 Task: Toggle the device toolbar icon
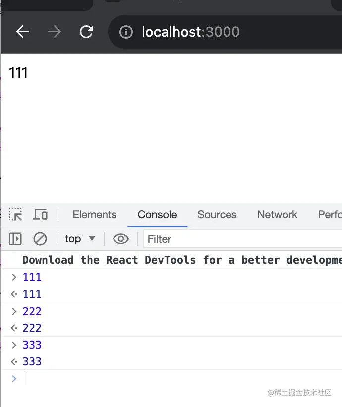click(x=40, y=214)
